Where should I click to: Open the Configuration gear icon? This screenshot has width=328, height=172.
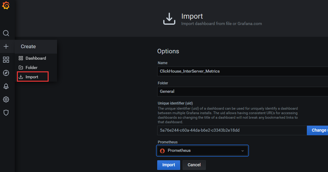click(x=6, y=99)
